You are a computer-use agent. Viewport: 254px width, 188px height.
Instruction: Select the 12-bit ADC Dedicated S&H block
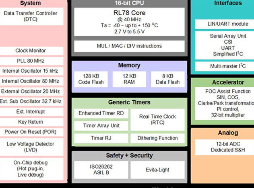tap(225, 147)
